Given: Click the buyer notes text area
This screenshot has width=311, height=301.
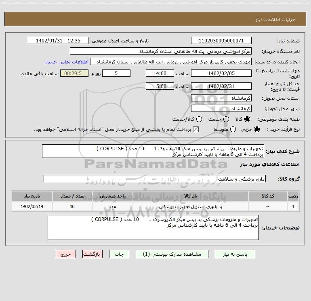Looking at the screenshot, I should [x=153, y=227].
